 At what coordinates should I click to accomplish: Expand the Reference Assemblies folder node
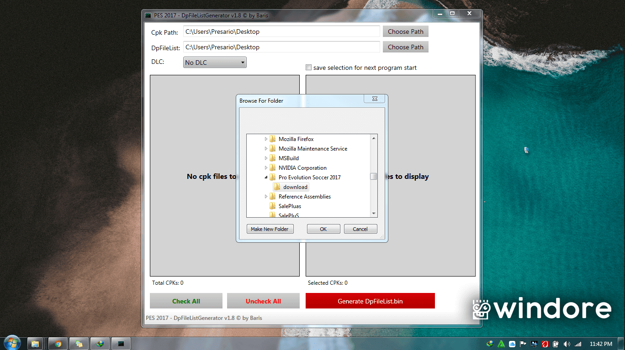pos(266,196)
